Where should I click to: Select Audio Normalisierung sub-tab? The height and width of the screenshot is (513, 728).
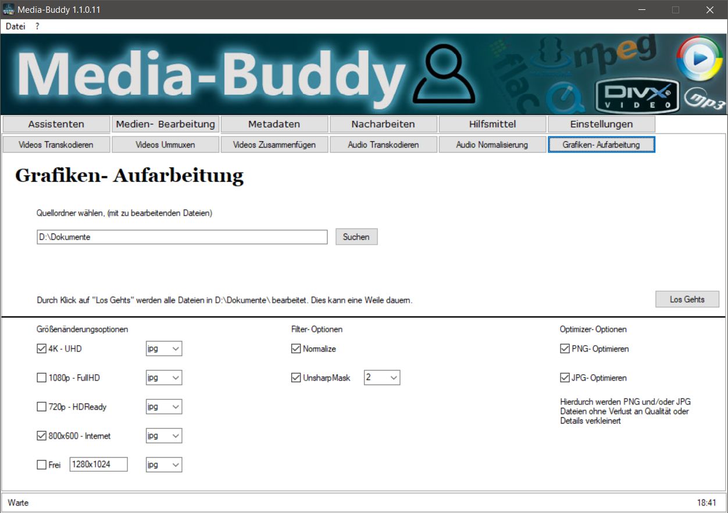pyautogui.click(x=493, y=145)
